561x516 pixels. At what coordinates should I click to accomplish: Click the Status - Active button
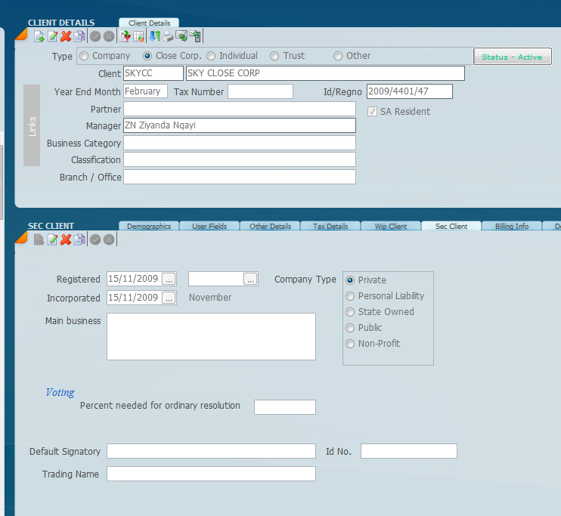(512, 57)
